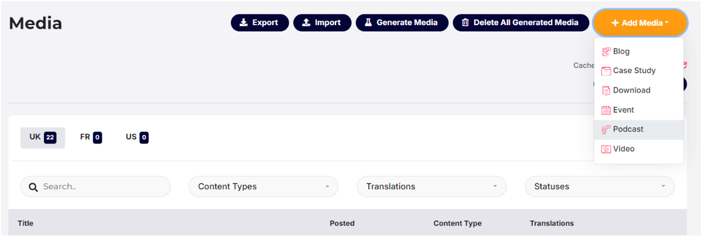Click the Import button
The height and width of the screenshot is (236, 702).
point(322,23)
